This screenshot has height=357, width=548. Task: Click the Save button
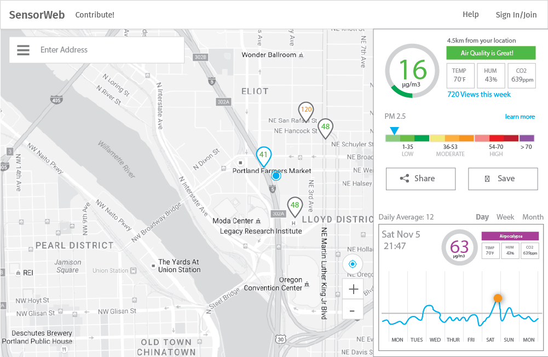503,178
